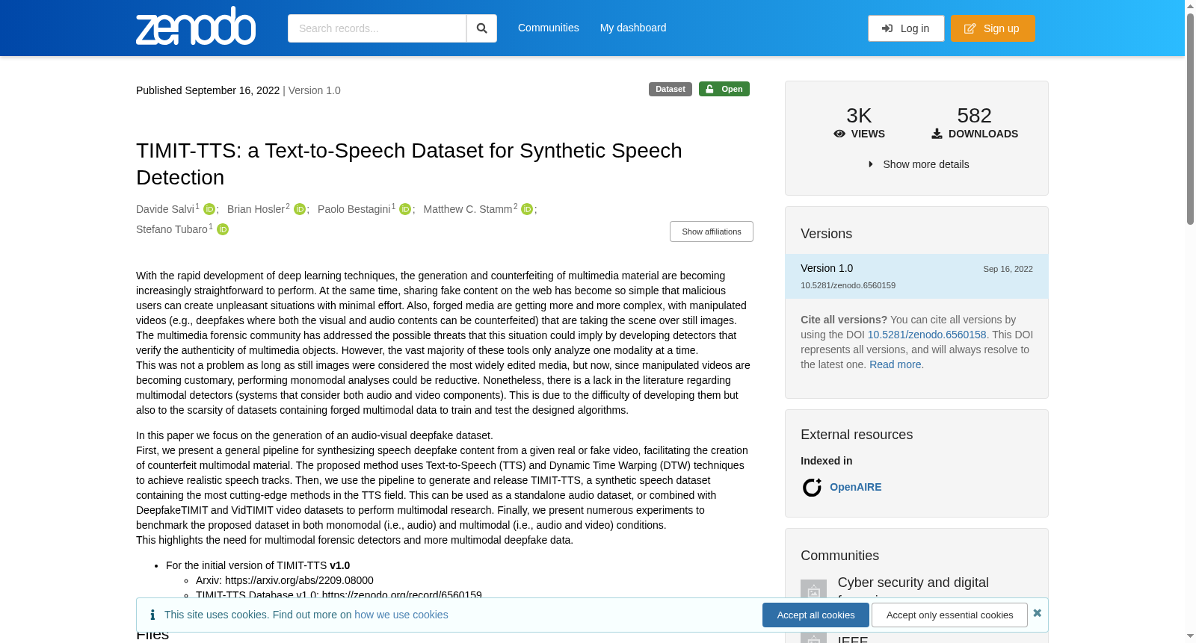Image resolution: width=1196 pixels, height=643 pixels.
Task: Open Stefano Tubaro's ORCID icon
Action: coord(223,229)
